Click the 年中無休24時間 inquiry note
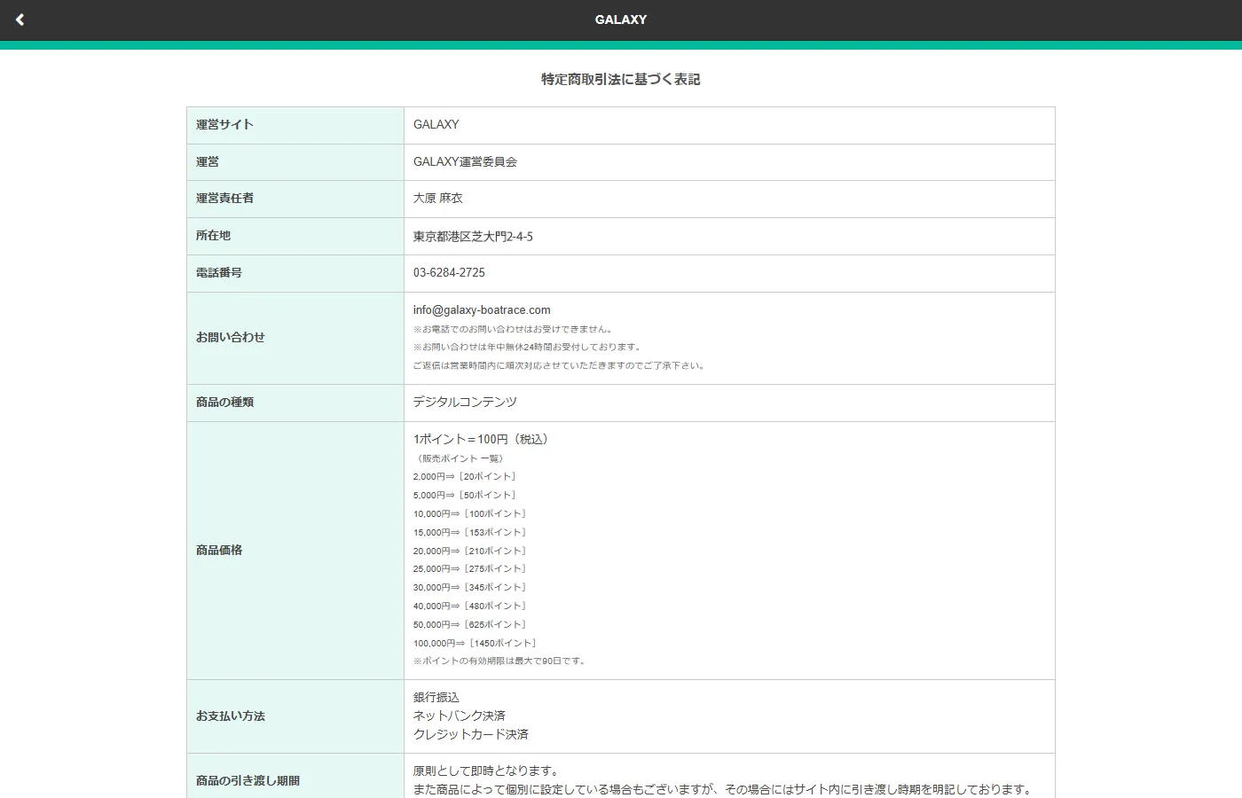Viewport: 1242px width, 798px height. 528,348
